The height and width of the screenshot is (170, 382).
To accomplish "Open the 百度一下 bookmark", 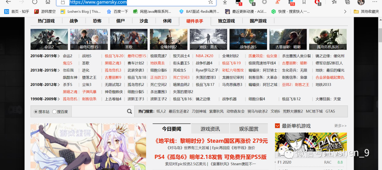I will point(117,11).
